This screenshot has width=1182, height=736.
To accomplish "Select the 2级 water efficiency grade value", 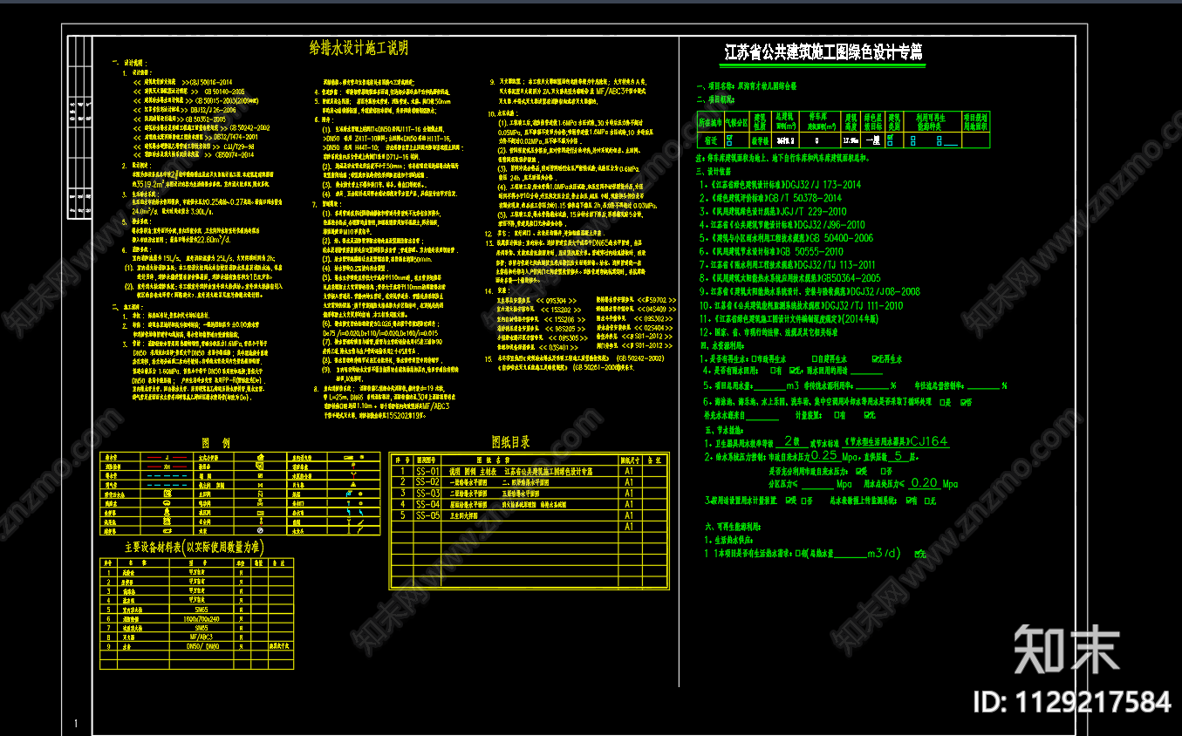I will [792, 441].
